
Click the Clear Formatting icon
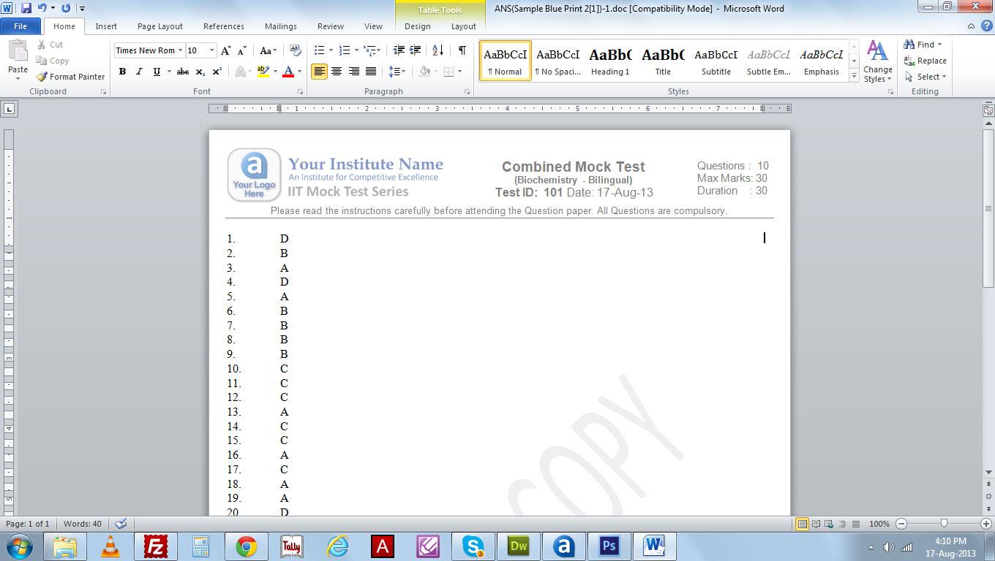point(296,50)
